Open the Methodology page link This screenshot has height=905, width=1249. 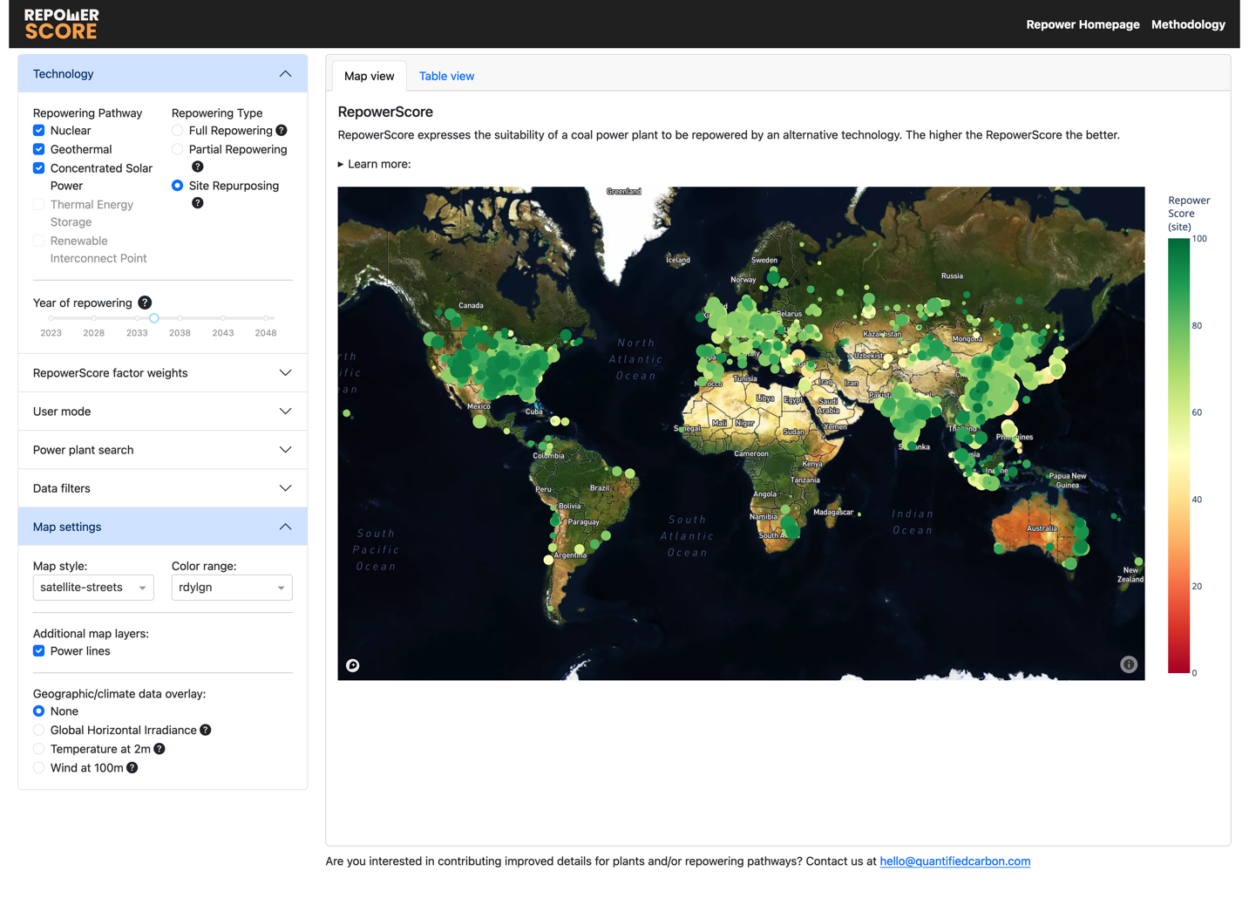[1188, 24]
